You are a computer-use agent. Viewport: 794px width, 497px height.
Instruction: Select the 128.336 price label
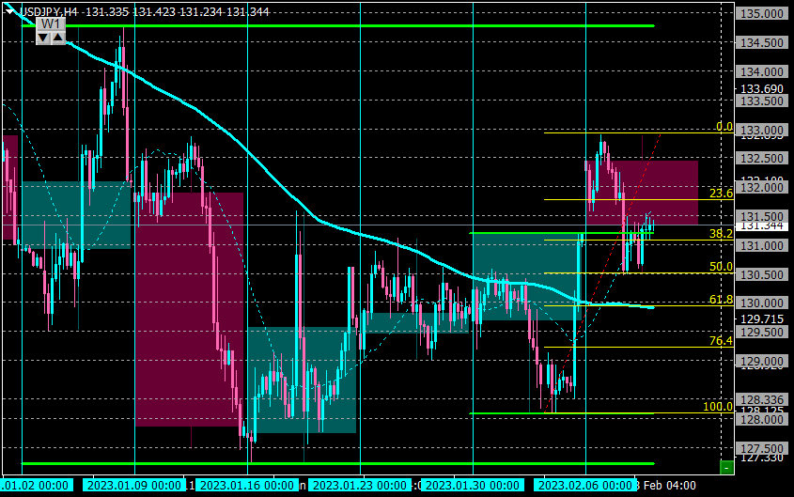click(x=762, y=400)
